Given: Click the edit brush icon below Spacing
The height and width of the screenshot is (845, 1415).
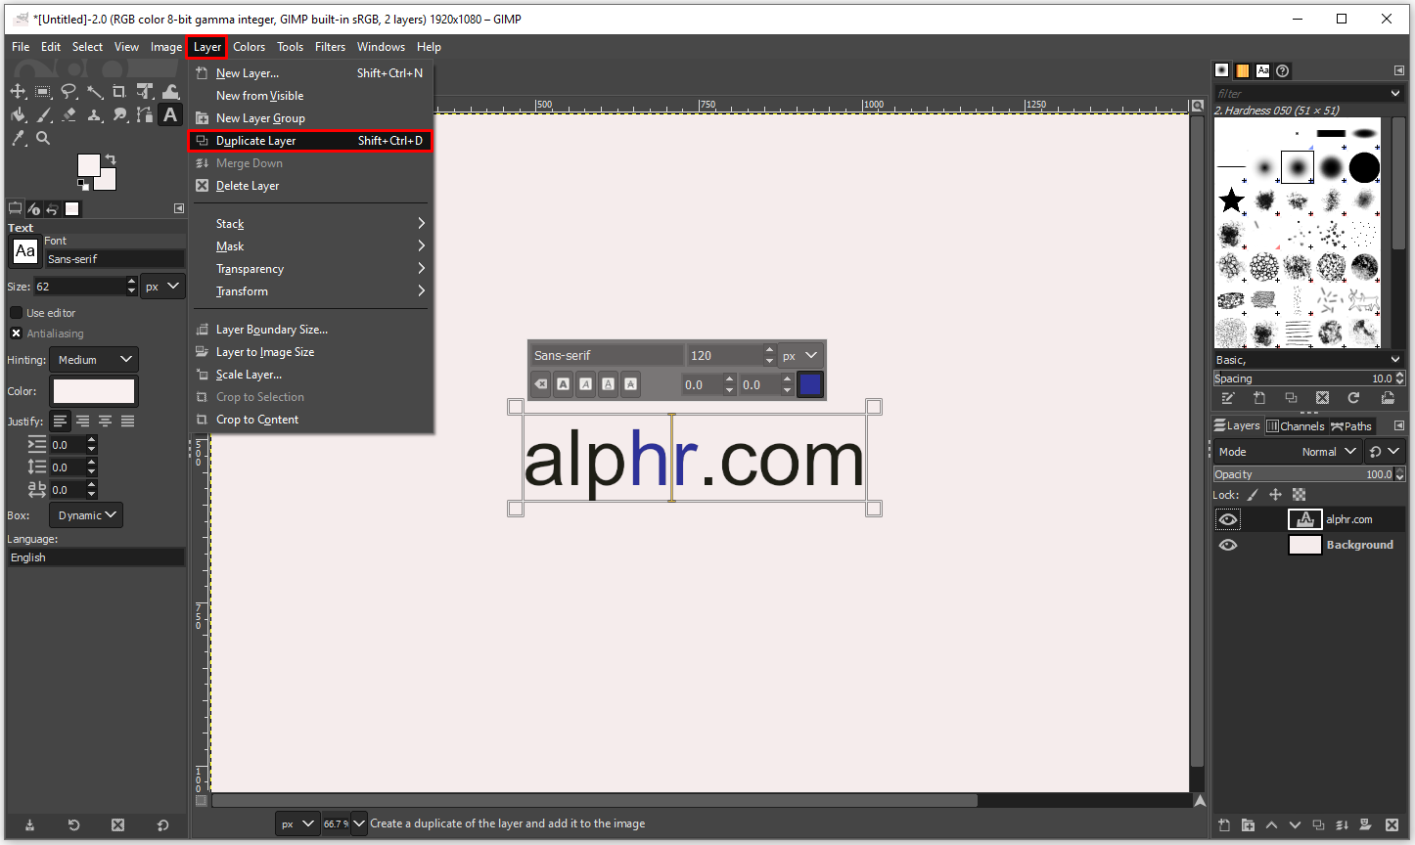Looking at the screenshot, I should (x=1228, y=398).
